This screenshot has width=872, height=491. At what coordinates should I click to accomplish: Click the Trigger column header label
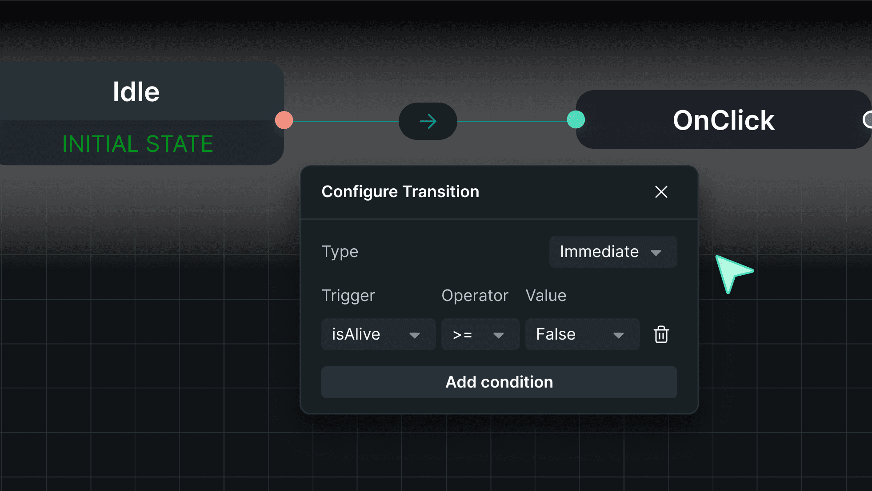click(348, 295)
